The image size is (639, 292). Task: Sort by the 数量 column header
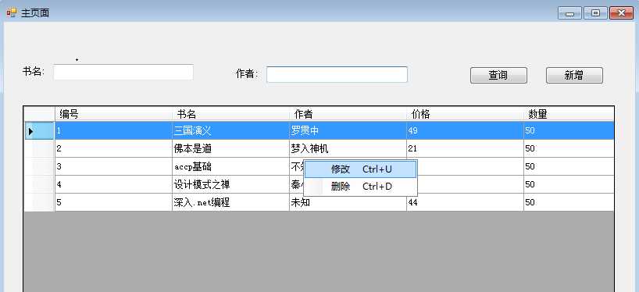coord(569,114)
